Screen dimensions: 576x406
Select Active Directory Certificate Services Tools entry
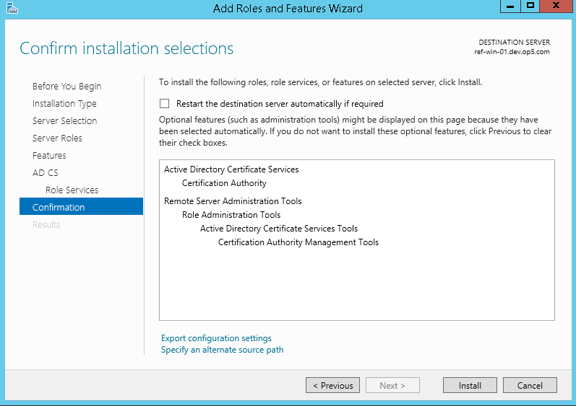click(279, 229)
